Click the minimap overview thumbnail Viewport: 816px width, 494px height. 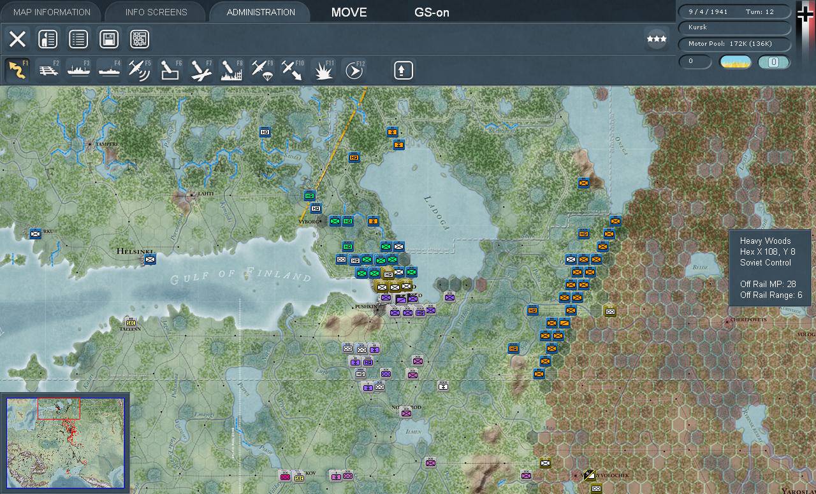click(65, 443)
